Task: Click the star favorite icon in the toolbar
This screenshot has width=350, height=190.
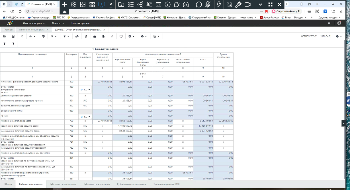Action: (112, 37)
